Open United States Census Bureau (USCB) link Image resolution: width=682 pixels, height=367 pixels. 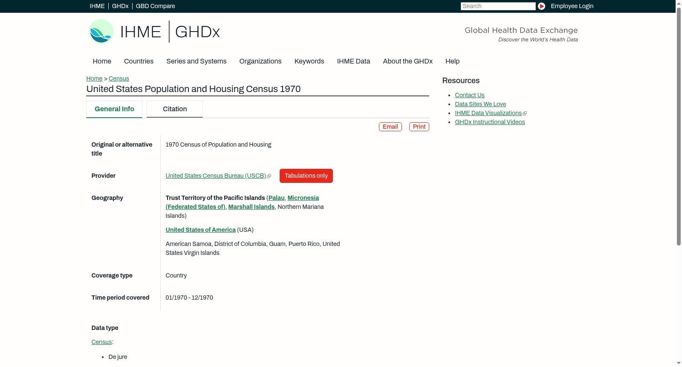coord(216,176)
